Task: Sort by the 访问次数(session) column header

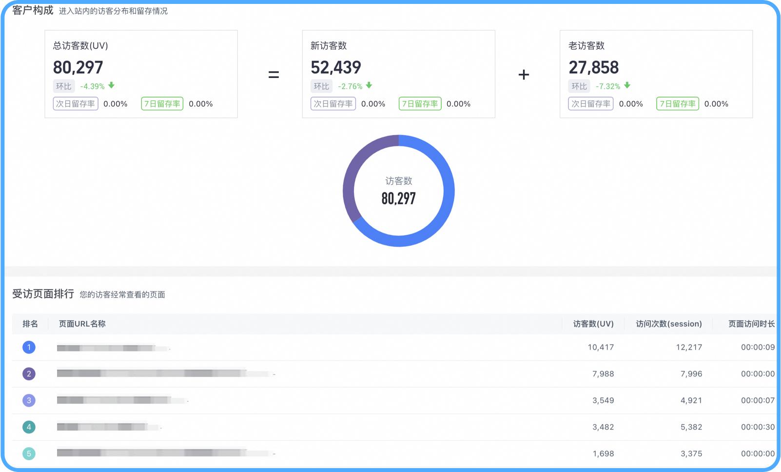Action: pyautogui.click(x=668, y=323)
